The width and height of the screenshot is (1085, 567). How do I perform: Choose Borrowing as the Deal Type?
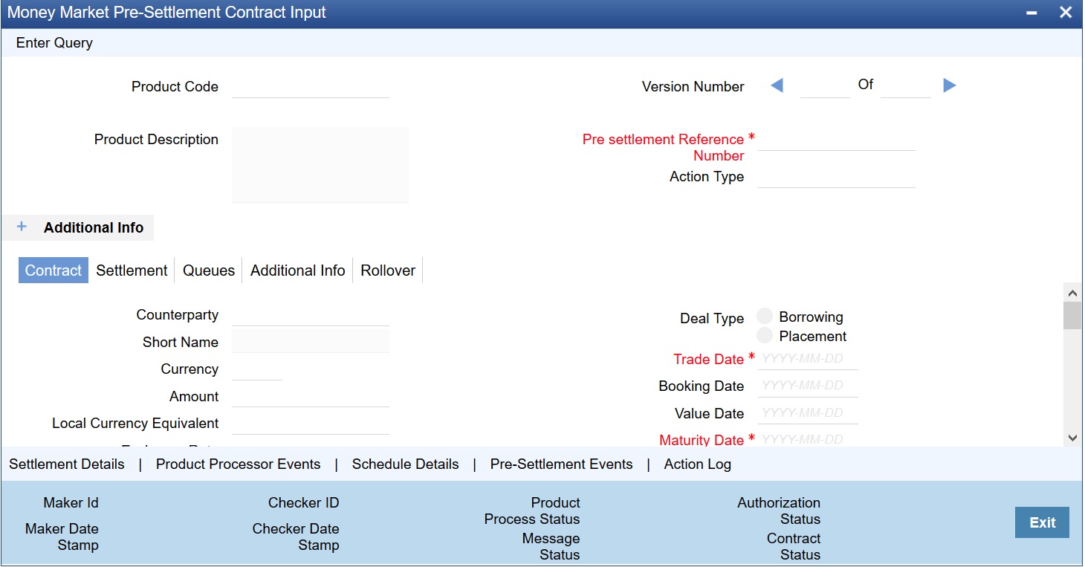point(765,315)
